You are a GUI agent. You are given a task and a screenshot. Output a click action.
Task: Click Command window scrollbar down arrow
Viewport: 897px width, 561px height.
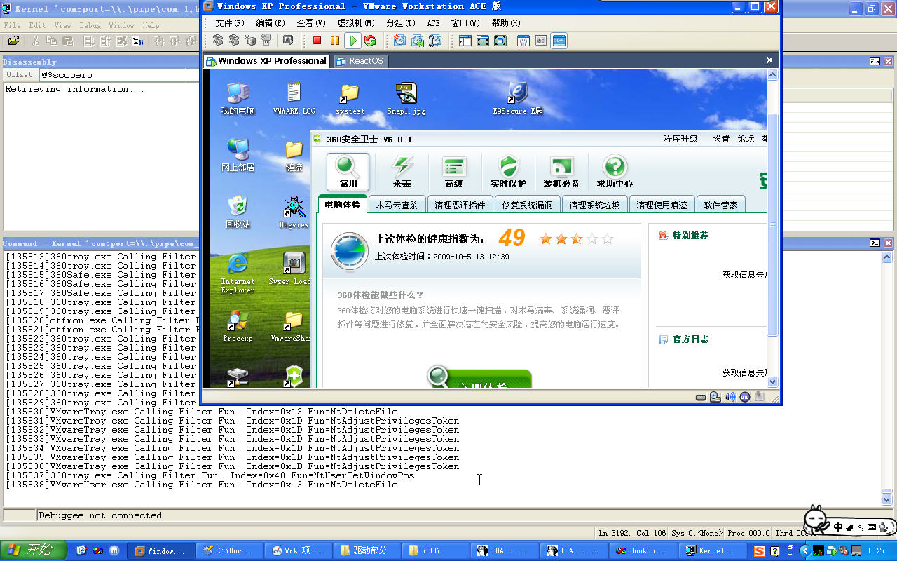(x=887, y=499)
